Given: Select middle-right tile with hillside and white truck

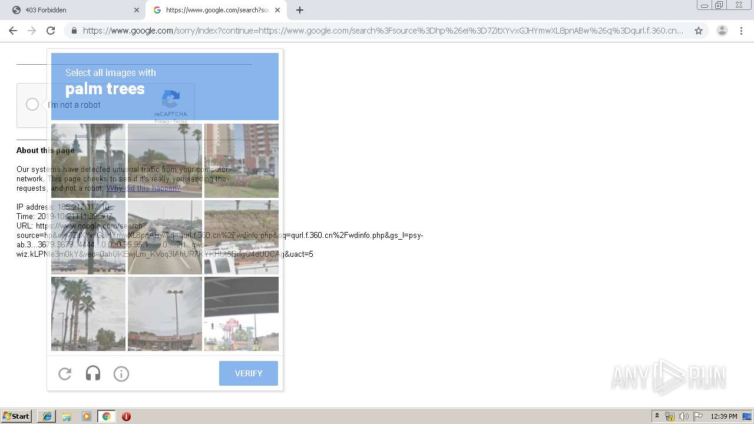Looking at the screenshot, I should click(x=242, y=237).
